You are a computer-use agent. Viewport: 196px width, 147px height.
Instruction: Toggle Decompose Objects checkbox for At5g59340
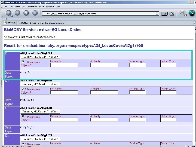click(23, 117)
